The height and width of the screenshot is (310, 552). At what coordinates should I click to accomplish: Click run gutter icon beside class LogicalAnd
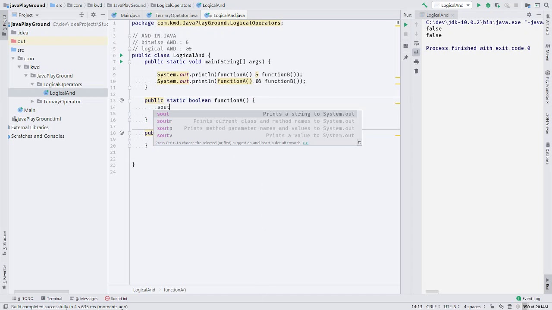point(121,55)
